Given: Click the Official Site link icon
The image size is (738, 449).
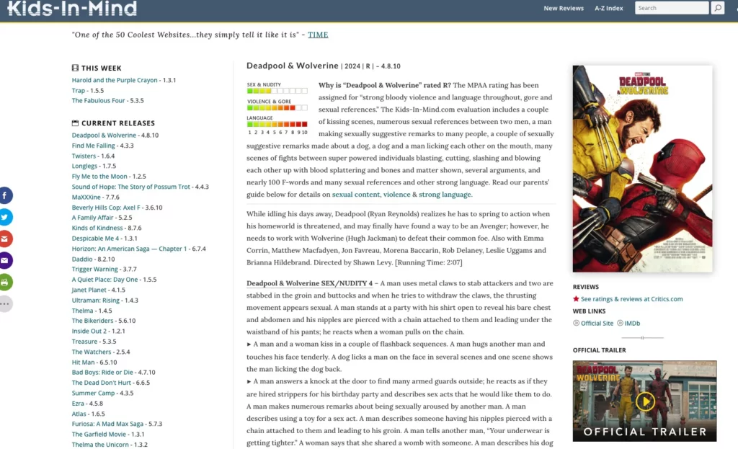Looking at the screenshot, I should 576,324.
